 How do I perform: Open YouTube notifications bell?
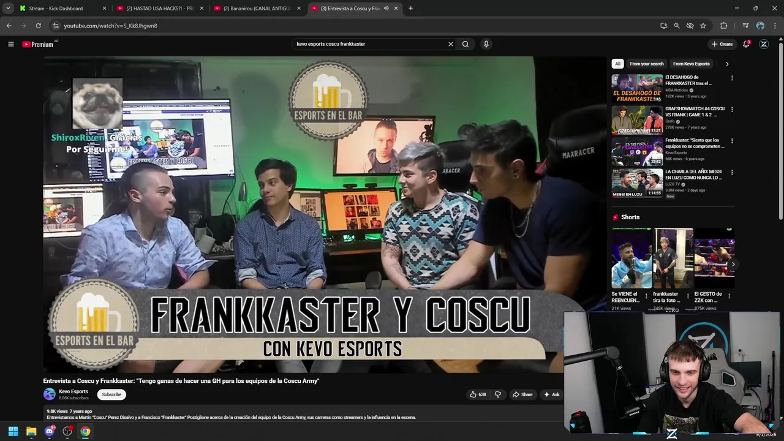tap(747, 44)
